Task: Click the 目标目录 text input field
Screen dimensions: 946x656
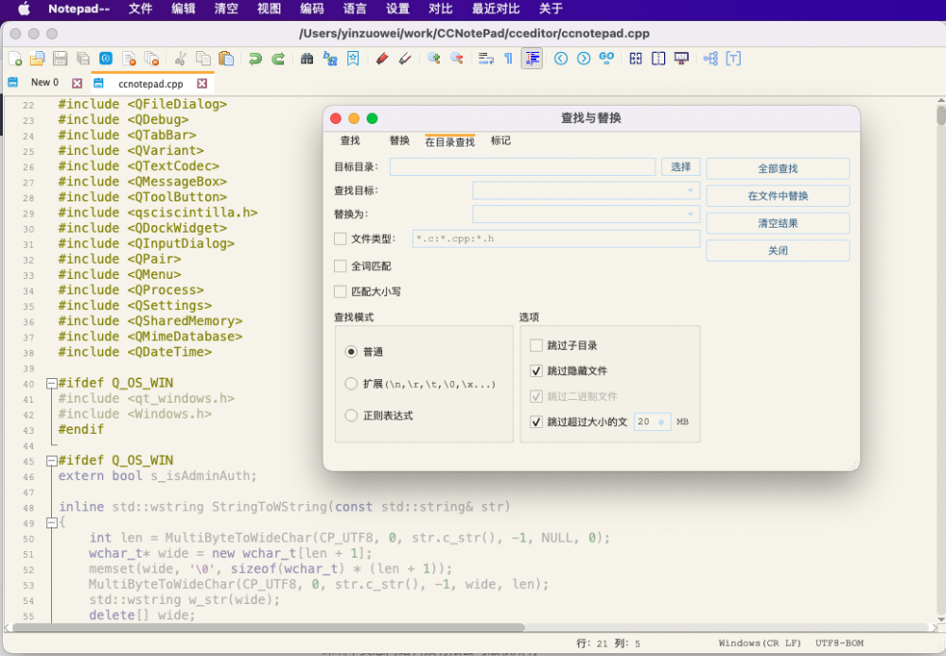Action: click(x=522, y=167)
